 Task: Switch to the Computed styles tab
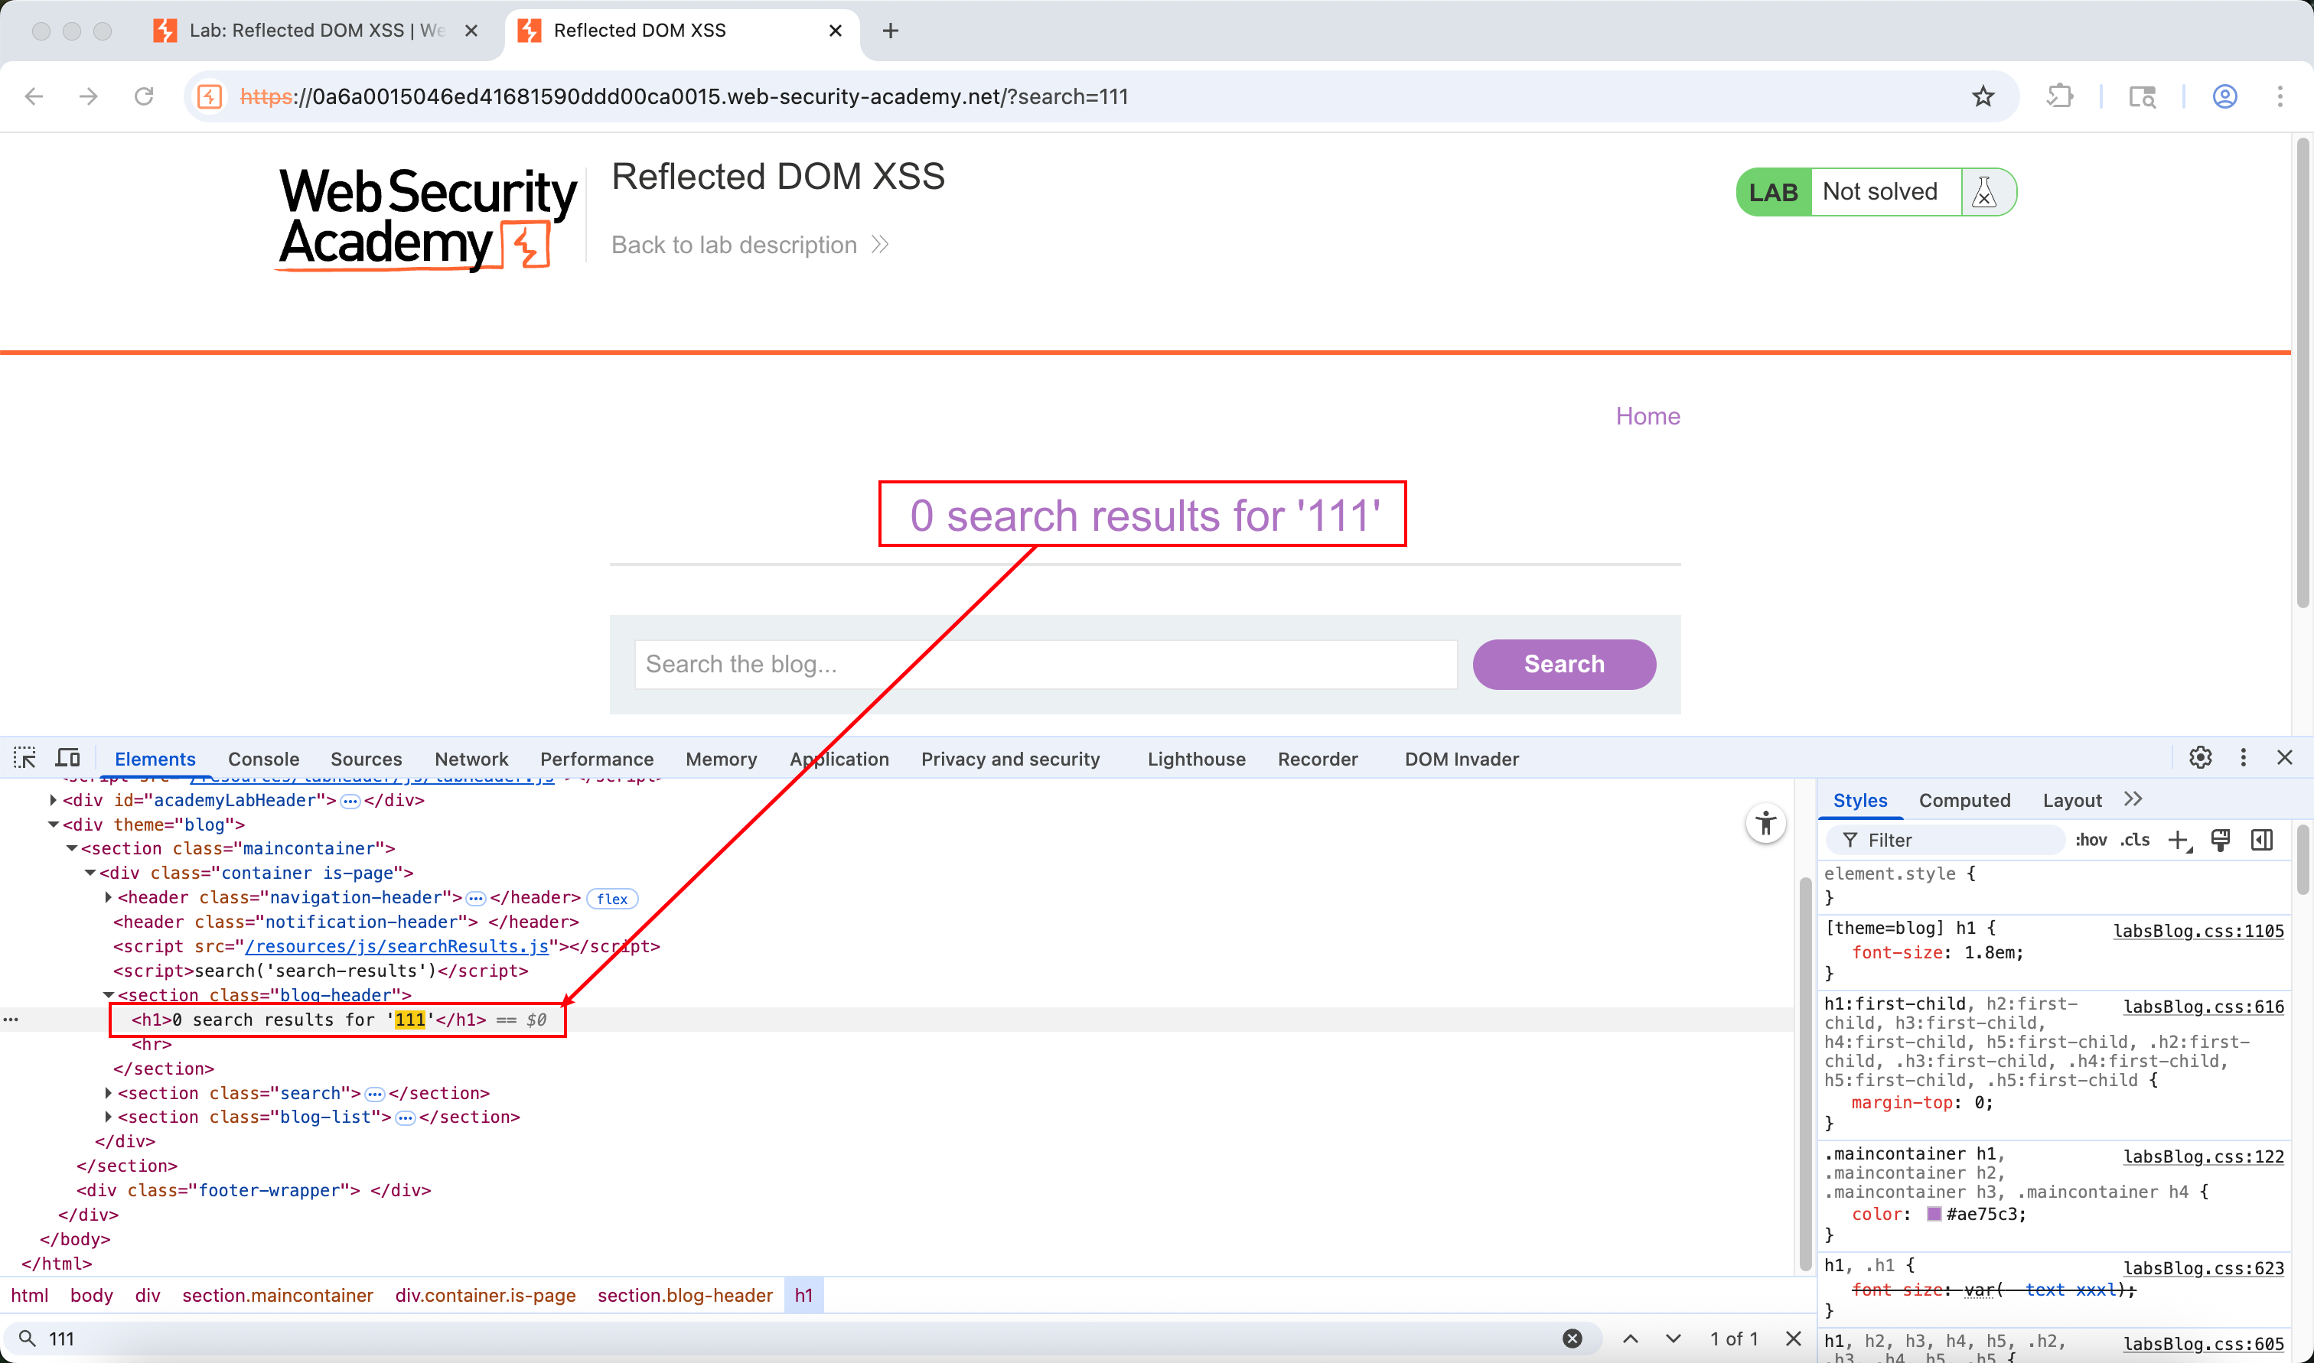click(x=1964, y=800)
